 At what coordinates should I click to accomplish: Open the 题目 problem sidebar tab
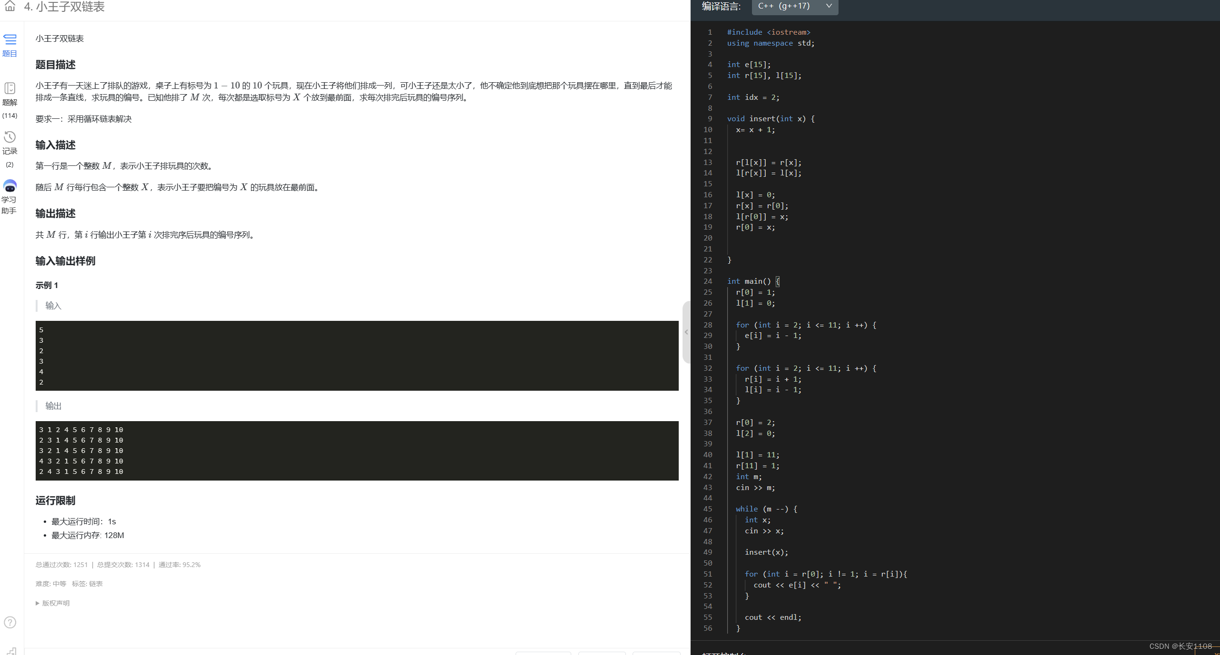tap(10, 45)
